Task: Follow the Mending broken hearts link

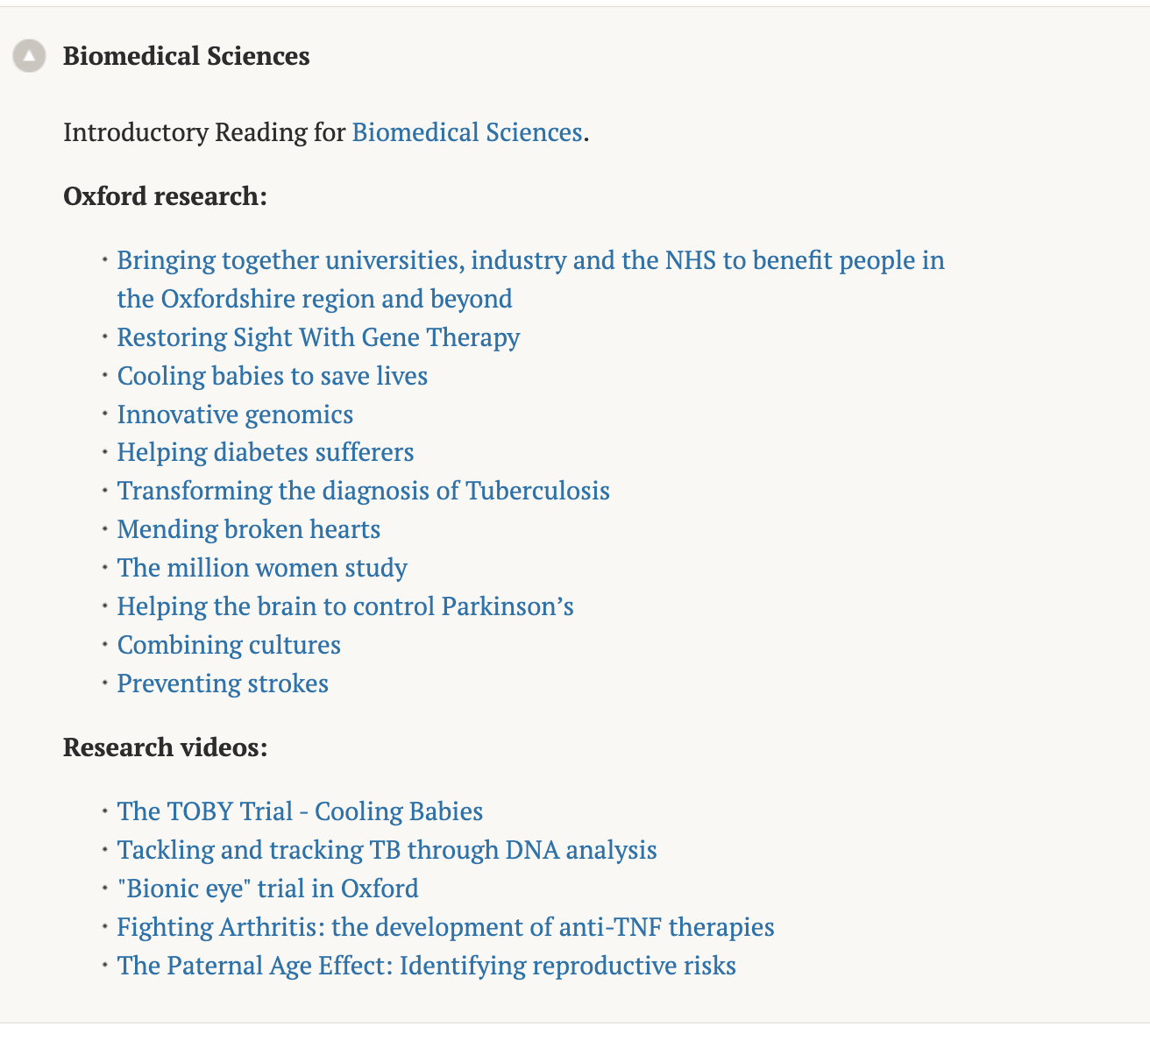Action: click(249, 529)
